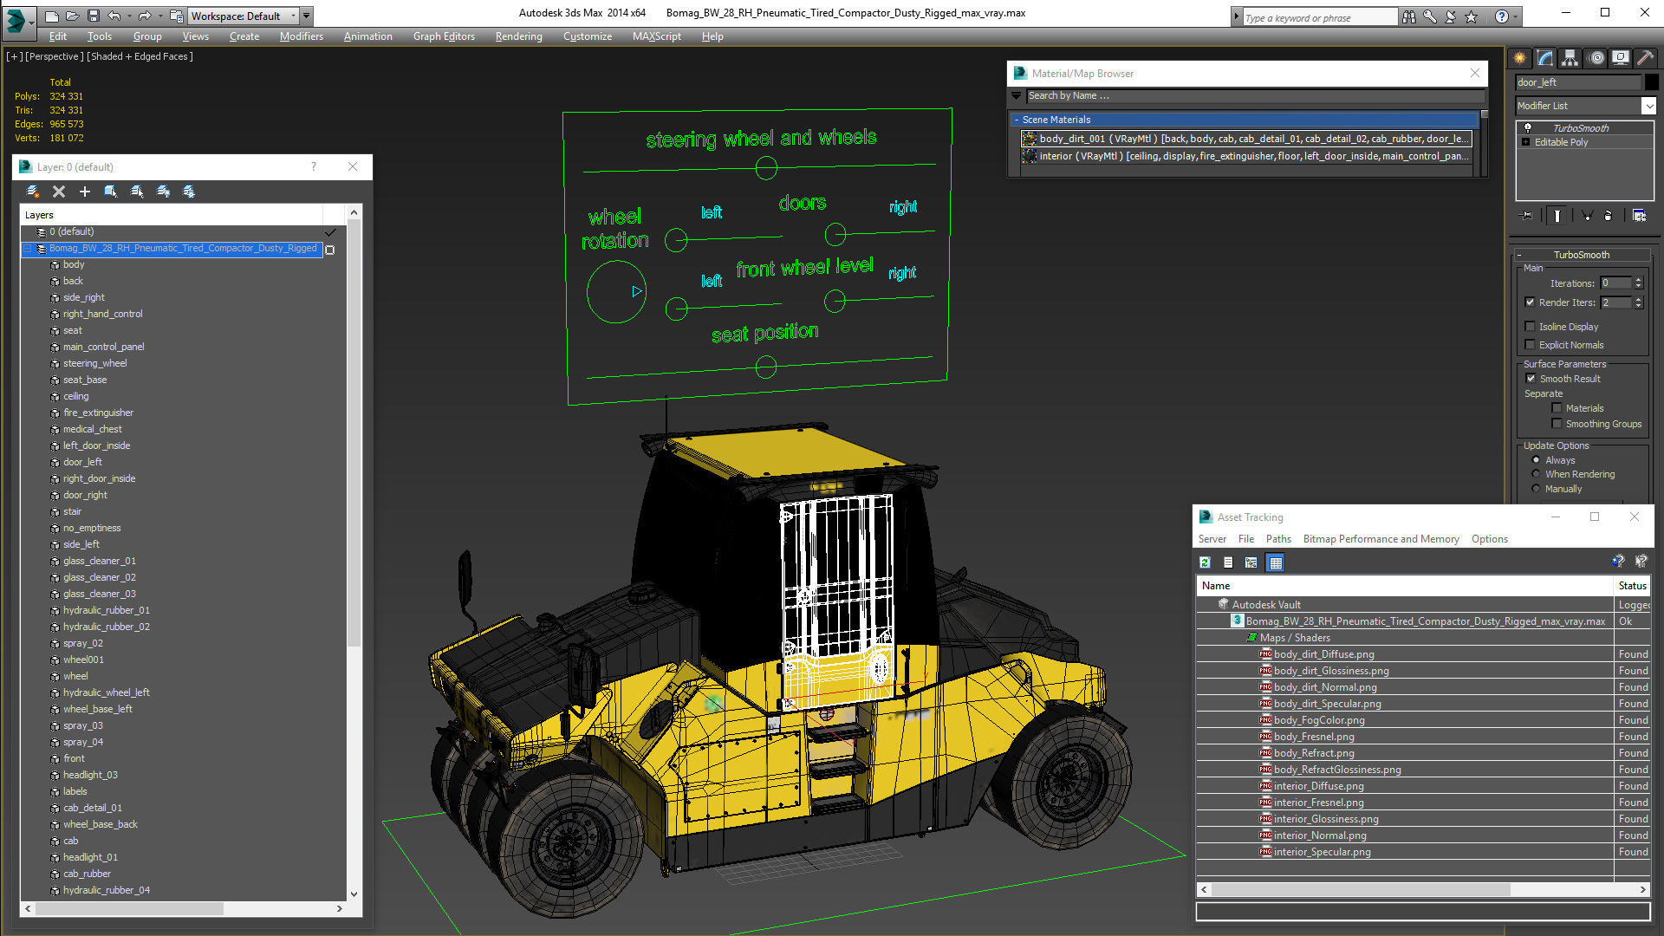Toggle TurboSmooth modifier lightbulb on/off
This screenshot has width=1664, height=936.
(1528, 127)
